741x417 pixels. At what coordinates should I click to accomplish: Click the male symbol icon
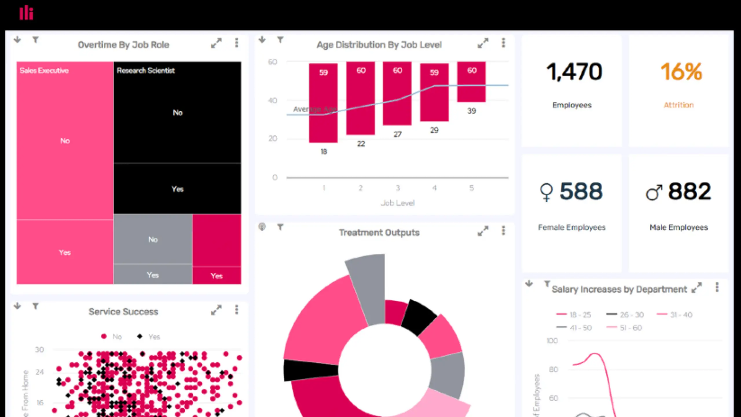click(654, 192)
